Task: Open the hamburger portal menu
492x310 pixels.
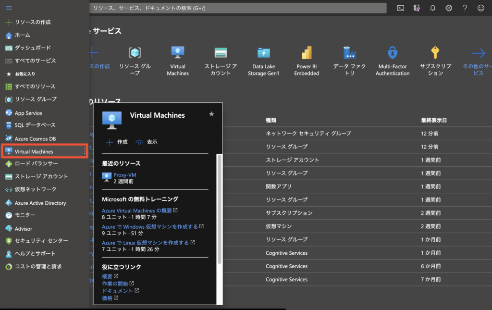Action: [9, 8]
